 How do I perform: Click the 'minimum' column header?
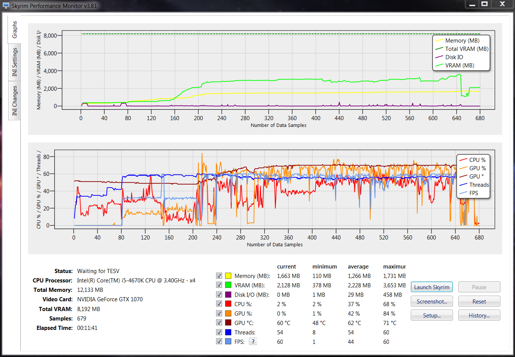click(x=325, y=267)
